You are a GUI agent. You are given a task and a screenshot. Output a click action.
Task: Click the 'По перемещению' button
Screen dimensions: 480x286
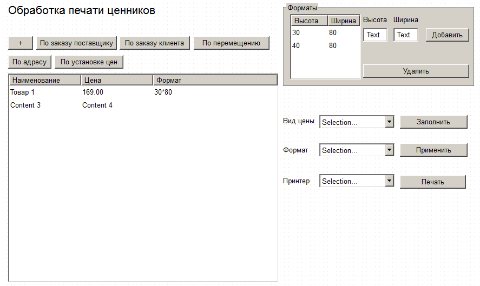click(x=231, y=43)
